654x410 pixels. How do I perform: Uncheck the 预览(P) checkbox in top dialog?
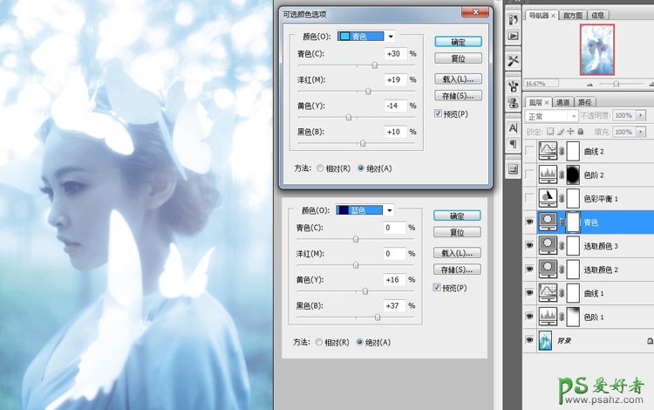coord(438,113)
